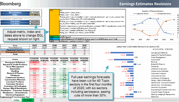
Task: Select the TPX INDEX cell
Action: (34, 15)
